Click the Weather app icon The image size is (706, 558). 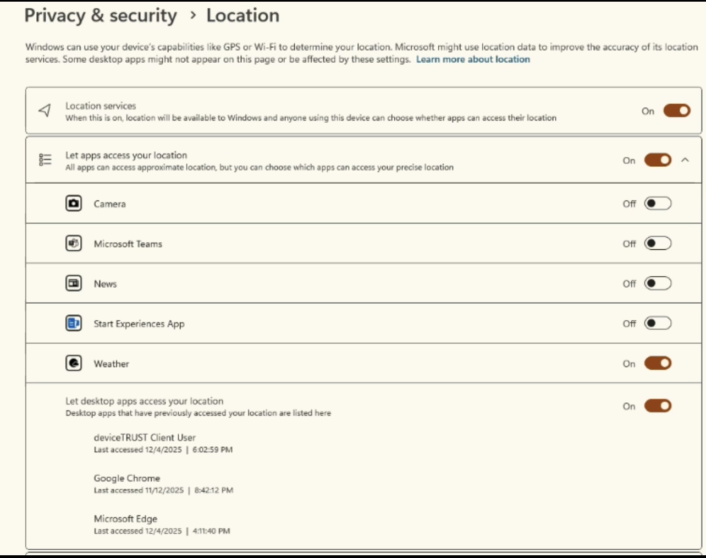pos(74,363)
